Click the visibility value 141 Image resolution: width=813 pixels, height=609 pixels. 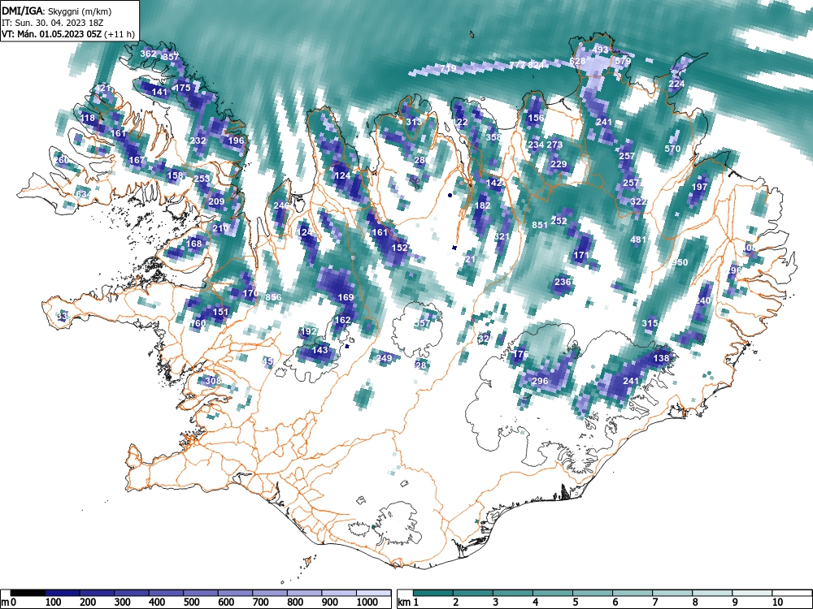click(x=159, y=93)
